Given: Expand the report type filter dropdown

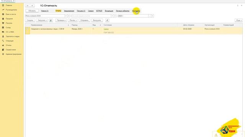Looking at the screenshot, I should pos(112,16).
